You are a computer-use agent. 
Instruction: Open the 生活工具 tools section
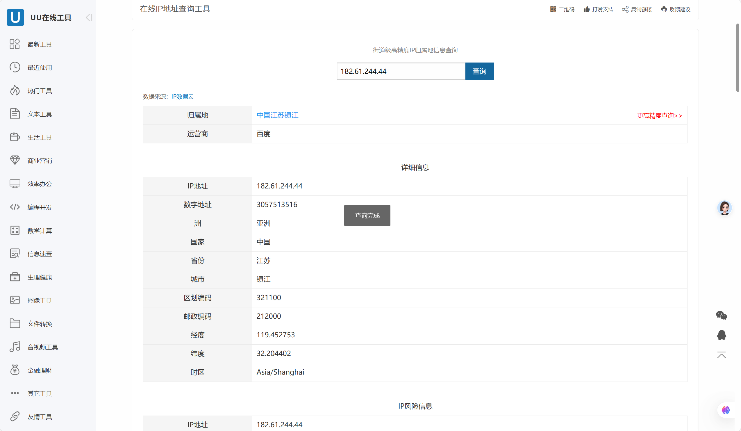click(40, 137)
